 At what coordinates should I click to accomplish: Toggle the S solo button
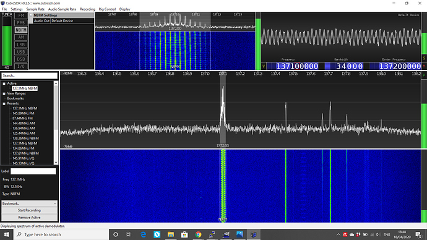[424, 58]
